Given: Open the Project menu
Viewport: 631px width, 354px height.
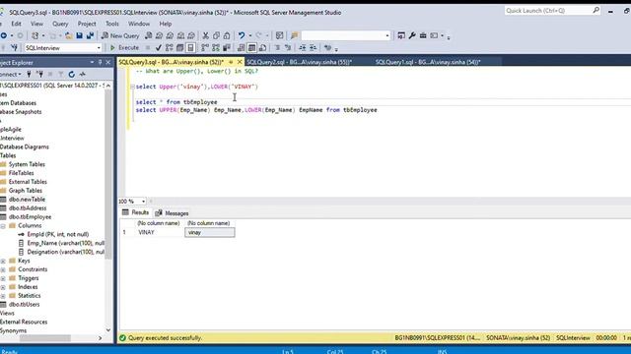Looking at the screenshot, I should pyautogui.click(x=87, y=24).
